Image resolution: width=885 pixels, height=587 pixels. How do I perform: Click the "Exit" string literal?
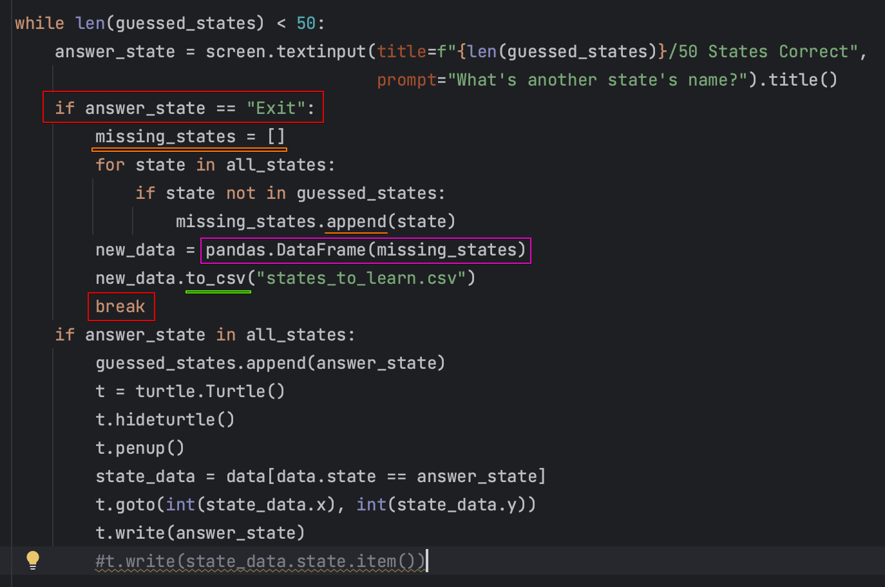click(276, 108)
